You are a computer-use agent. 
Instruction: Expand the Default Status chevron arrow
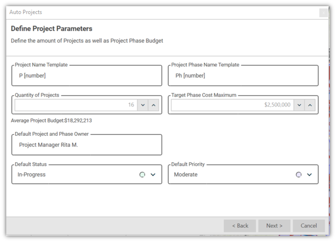[153, 174]
